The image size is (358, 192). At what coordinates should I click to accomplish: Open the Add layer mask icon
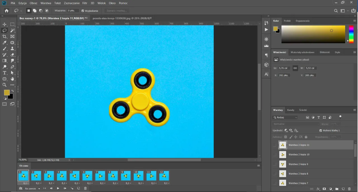tap(324, 189)
